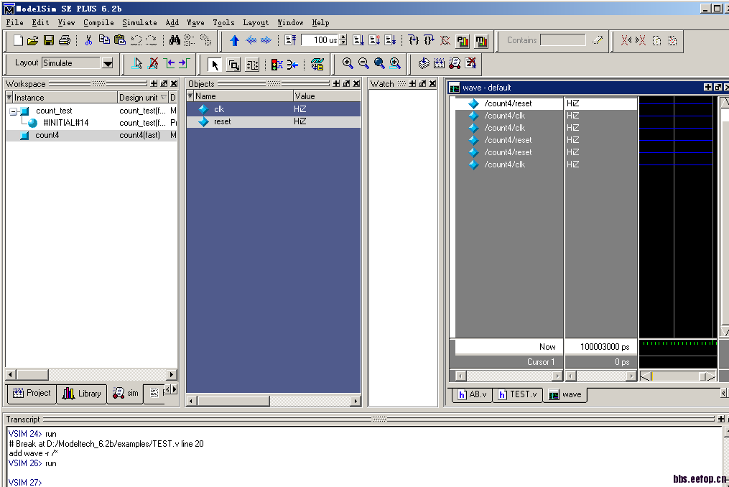
Task: Find previous transition with green left arrow
Action: point(170,64)
